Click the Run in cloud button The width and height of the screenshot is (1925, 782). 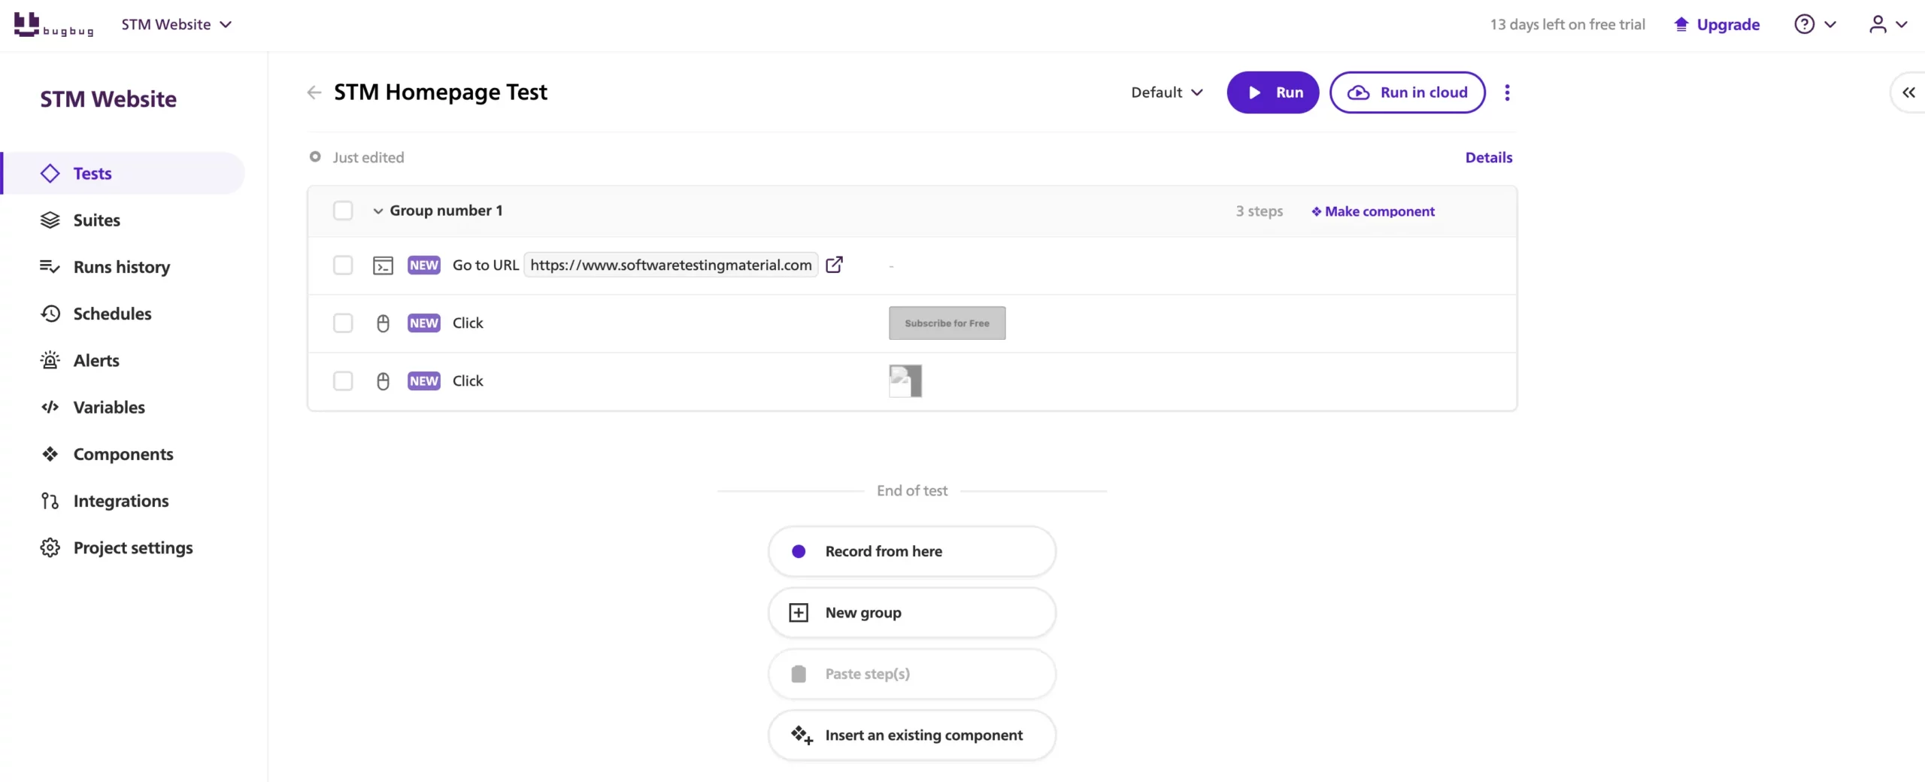pyautogui.click(x=1407, y=92)
